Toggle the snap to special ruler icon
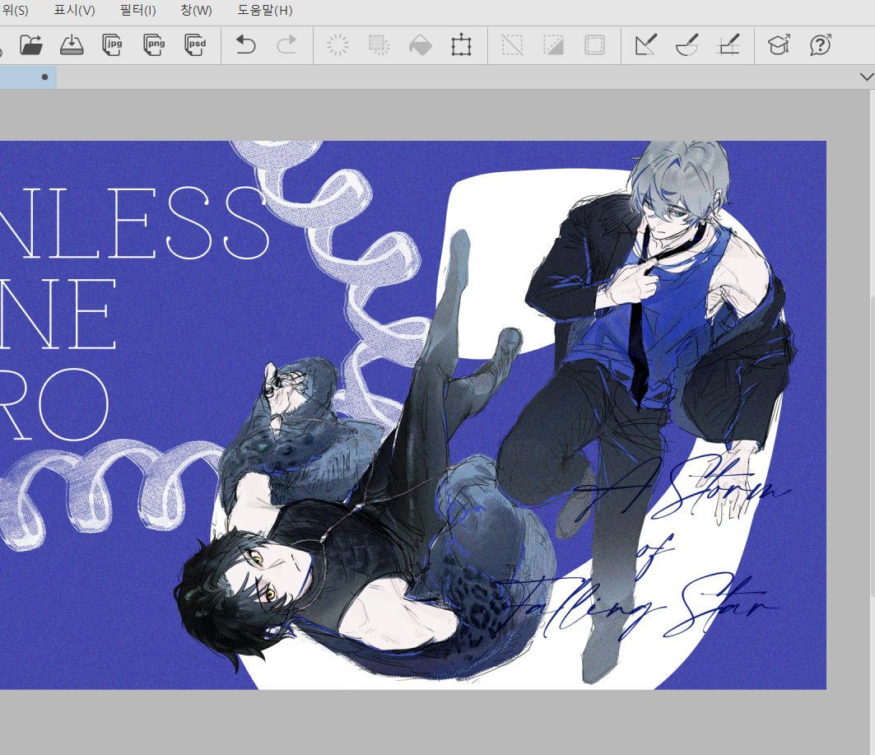The width and height of the screenshot is (875, 755). [x=687, y=44]
